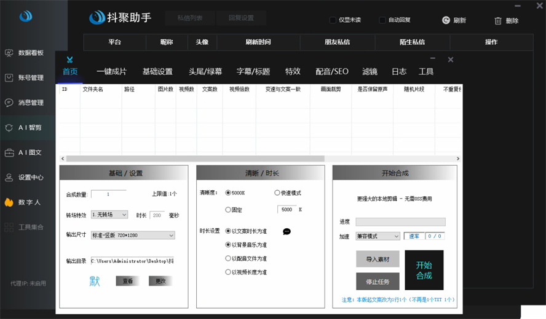Image resolution: width=546 pixels, height=319 pixels.
Task: Choose 以文案时长为准 duration option
Action: click(x=228, y=231)
